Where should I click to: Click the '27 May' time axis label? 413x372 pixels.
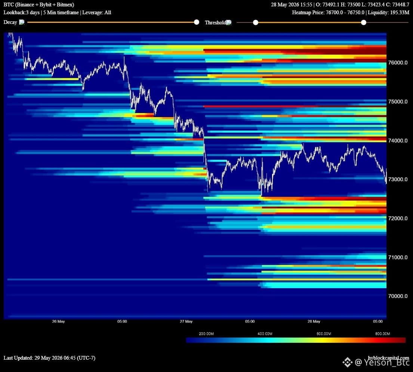coord(186,321)
